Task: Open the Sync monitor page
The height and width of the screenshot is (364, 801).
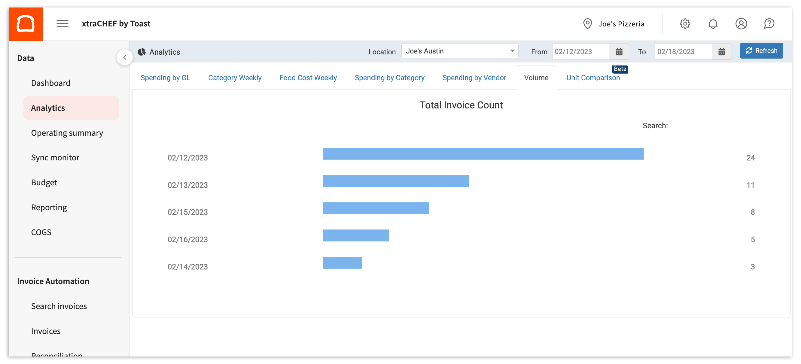Action: point(55,157)
